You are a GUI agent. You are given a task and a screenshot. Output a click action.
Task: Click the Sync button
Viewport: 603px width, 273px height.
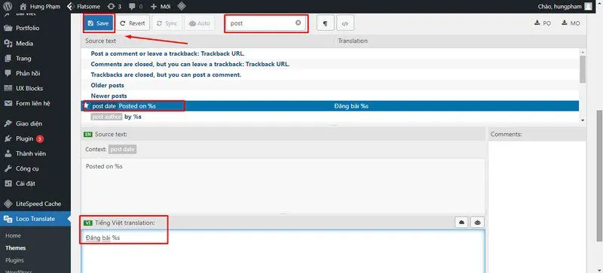(x=167, y=23)
